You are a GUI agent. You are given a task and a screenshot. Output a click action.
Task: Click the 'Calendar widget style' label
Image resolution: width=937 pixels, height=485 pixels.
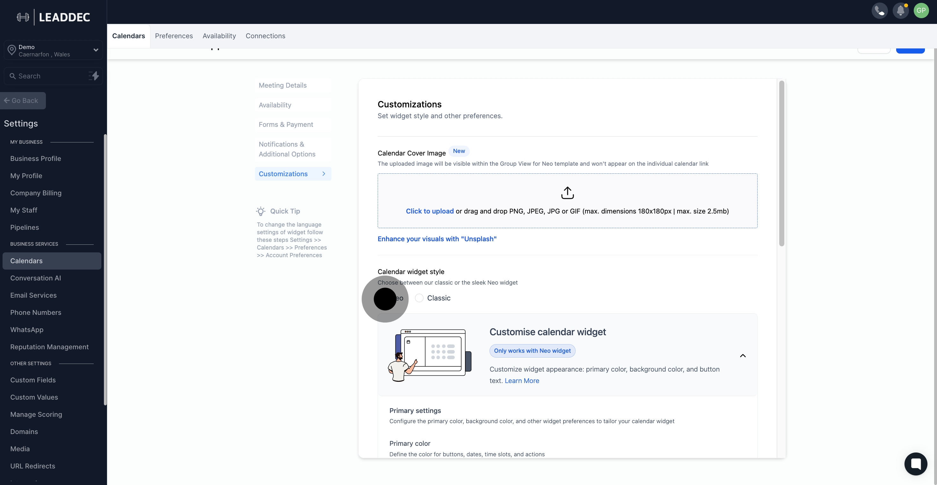[411, 271]
